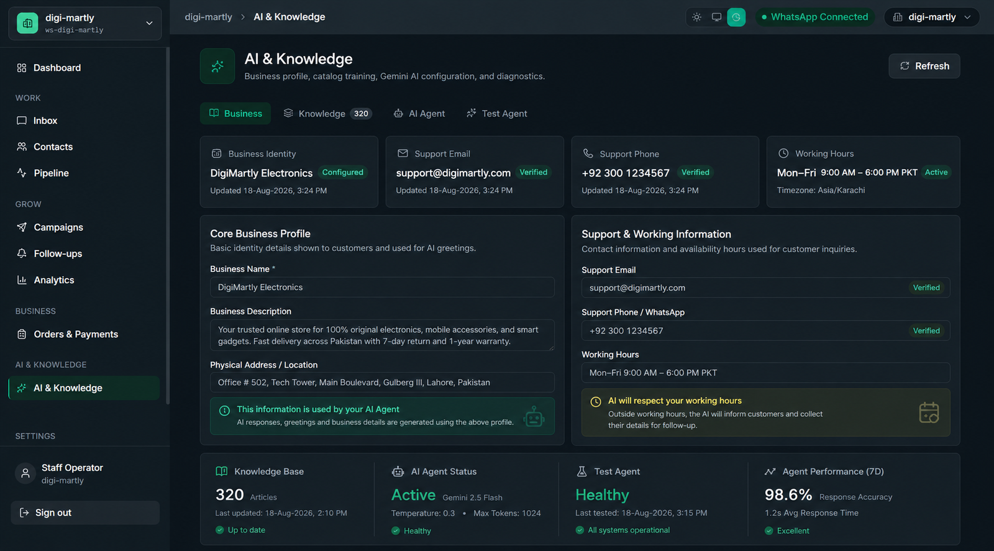The width and height of the screenshot is (994, 551).
Task: Click the calendar icon in working hours notice
Action: click(x=929, y=412)
